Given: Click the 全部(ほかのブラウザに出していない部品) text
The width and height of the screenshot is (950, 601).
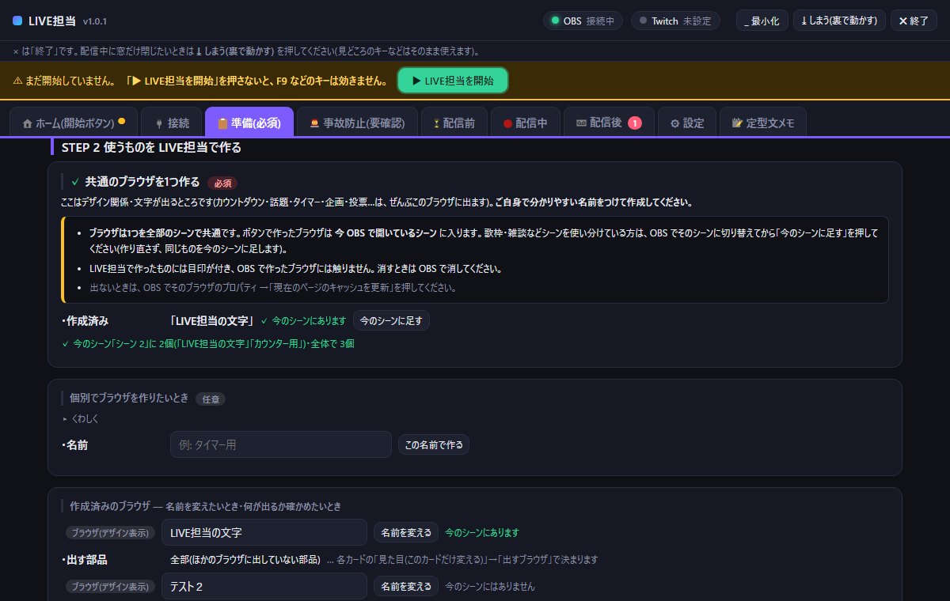Looking at the screenshot, I should 245,559.
